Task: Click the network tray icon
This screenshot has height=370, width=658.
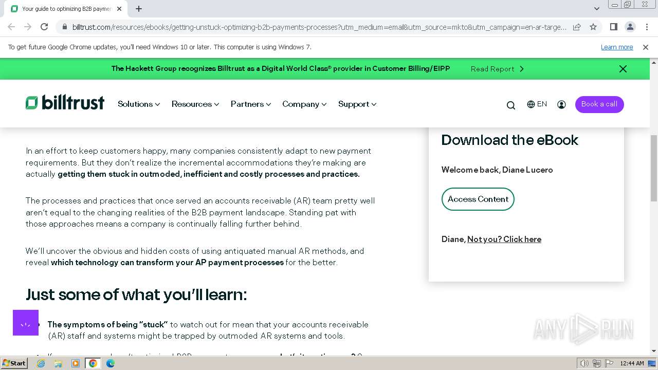Action: 596,363
